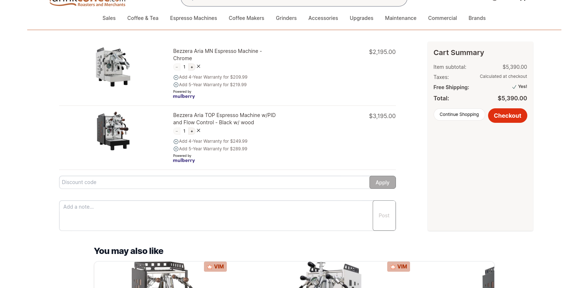
Task: Open the Maintenance menu
Action: pyautogui.click(x=401, y=18)
